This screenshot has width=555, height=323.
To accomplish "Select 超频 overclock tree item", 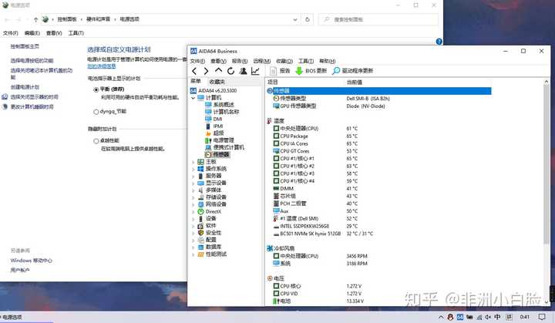I will [214, 133].
